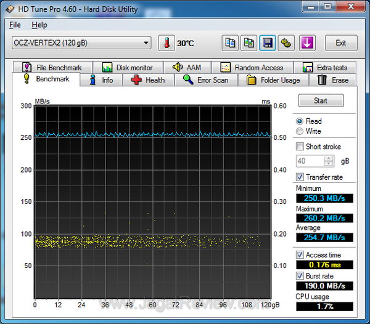Switch to the Random Access tab
Screen dimensions: 370x324
252,68
